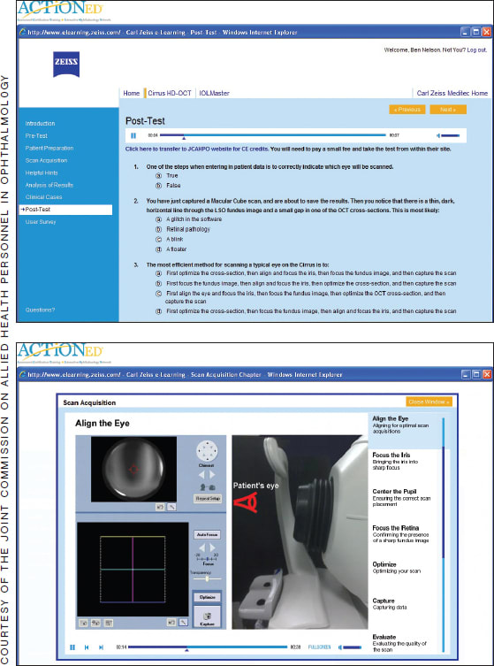Click third icon at fundus viewport bottom-left
494x666 pixels.
click(109, 623)
